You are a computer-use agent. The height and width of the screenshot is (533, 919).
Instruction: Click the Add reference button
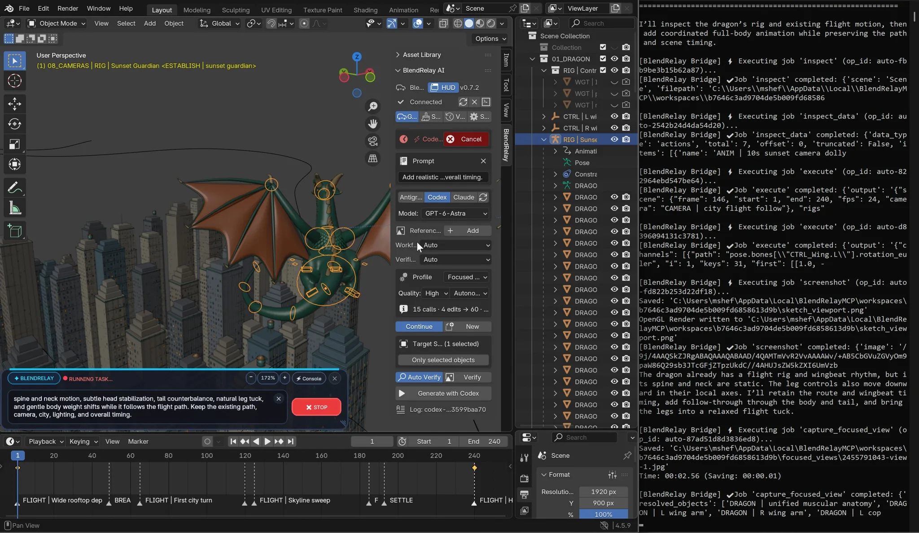[x=468, y=231]
